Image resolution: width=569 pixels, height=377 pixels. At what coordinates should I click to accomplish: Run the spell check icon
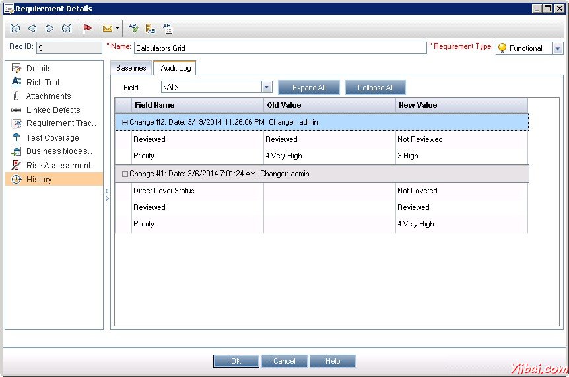point(133,28)
